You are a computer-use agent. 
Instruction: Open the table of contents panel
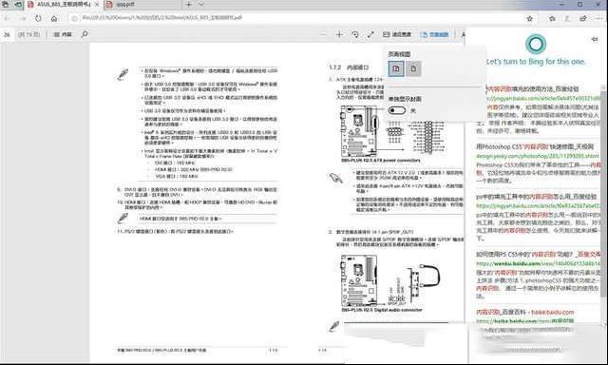tap(63, 34)
